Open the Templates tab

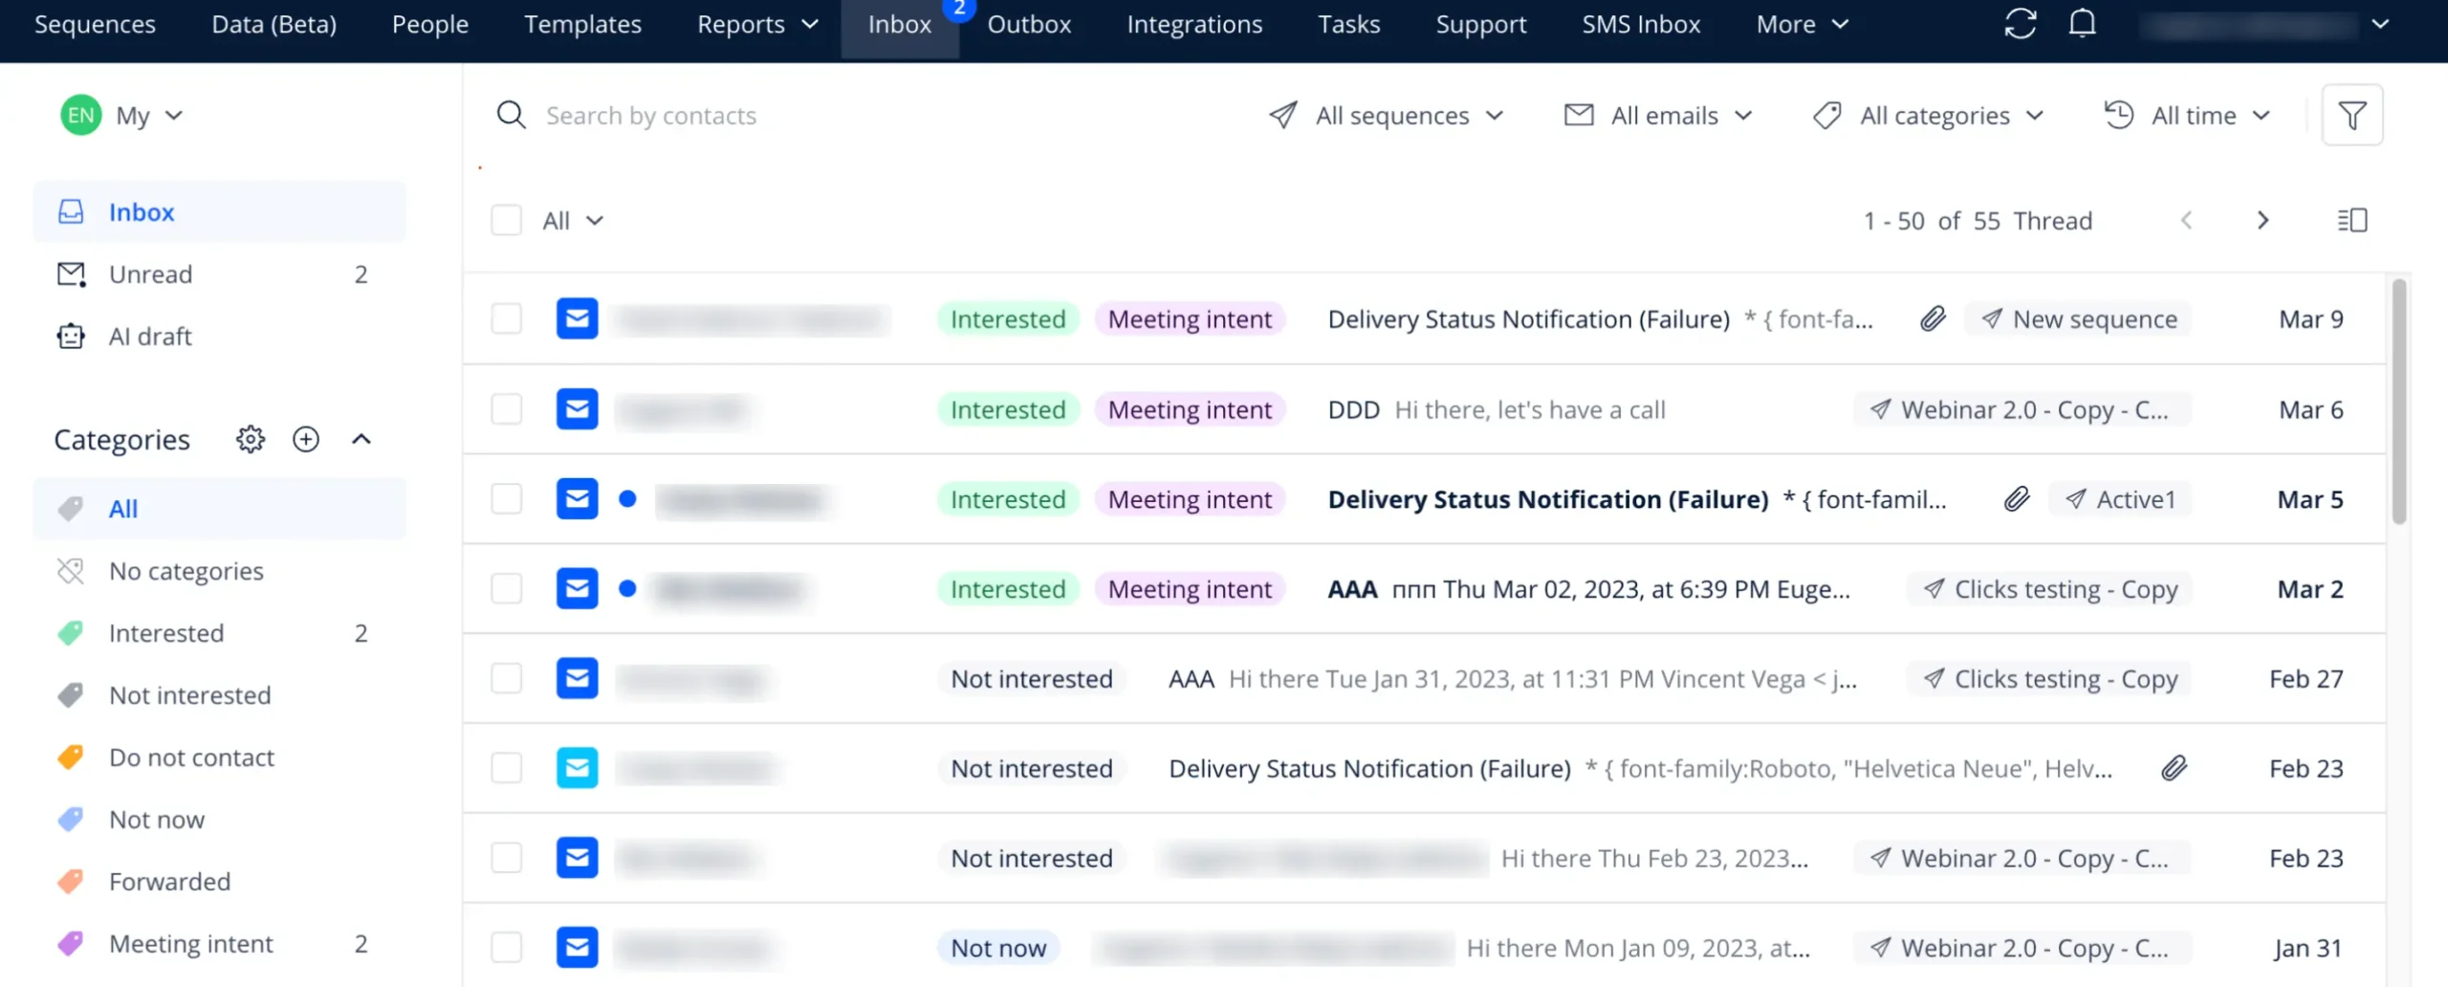[x=582, y=25]
